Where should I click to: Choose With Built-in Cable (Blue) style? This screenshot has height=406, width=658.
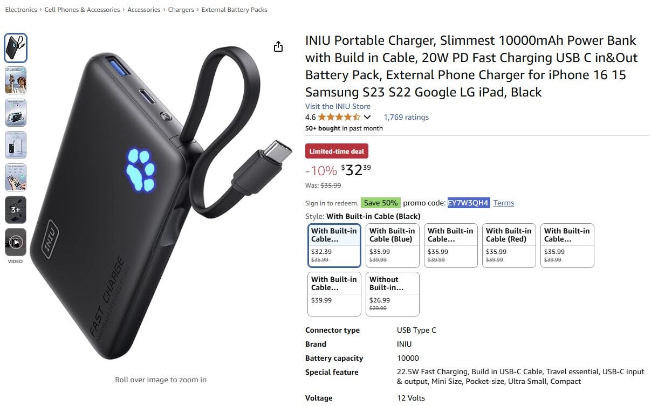tap(393, 245)
